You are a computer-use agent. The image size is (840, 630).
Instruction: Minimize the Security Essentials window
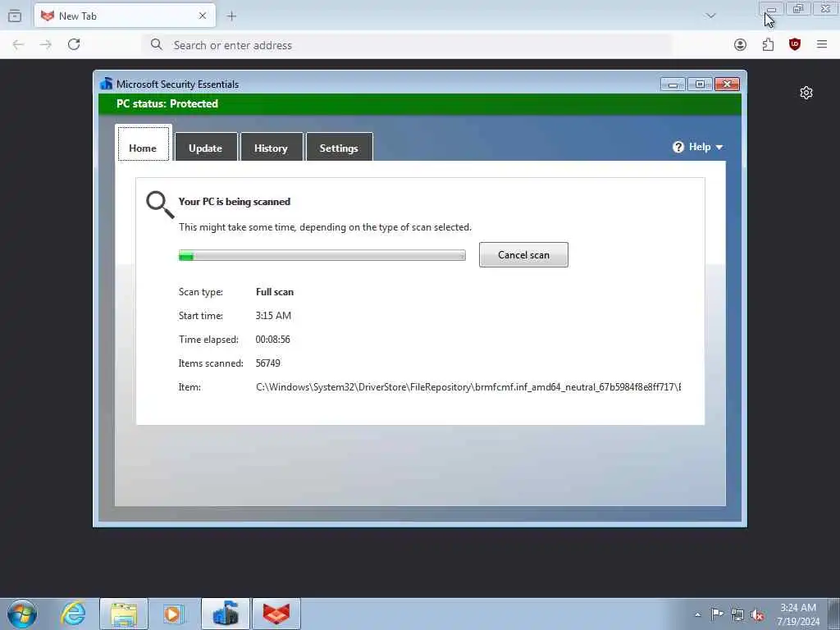(673, 84)
